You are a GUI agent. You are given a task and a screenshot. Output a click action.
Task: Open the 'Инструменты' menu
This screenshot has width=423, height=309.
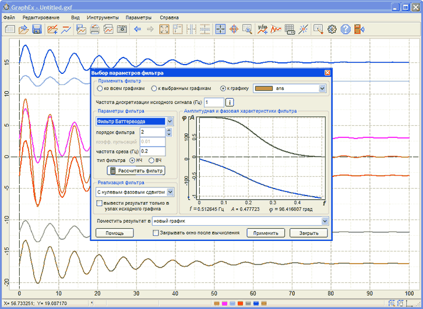[103, 17]
